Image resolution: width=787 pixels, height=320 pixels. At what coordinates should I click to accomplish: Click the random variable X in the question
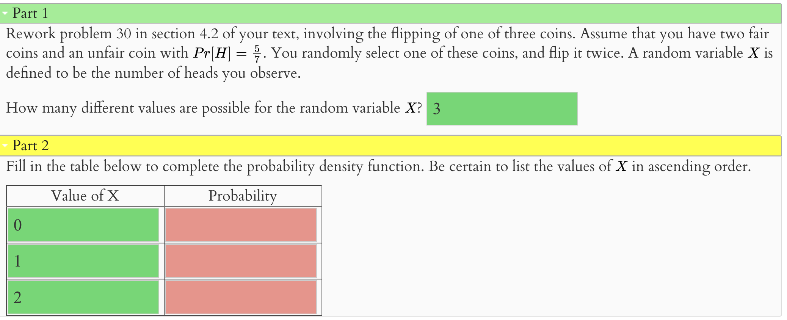411,108
